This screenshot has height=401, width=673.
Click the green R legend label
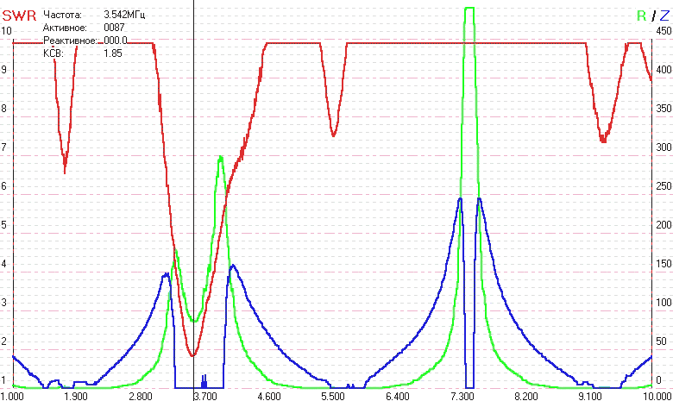click(x=641, y=16)
